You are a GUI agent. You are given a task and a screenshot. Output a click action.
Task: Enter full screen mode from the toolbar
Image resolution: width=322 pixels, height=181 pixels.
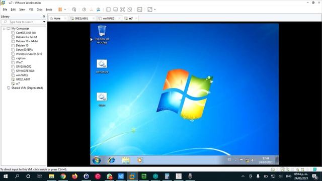pos(122,10)
